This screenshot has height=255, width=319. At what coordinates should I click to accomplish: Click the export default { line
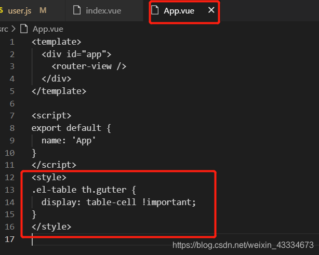[71, 128]
